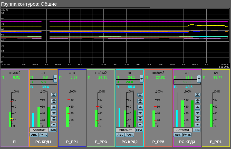Click the P_PP1 green level bar gauge
The height and width of the screenshot is (149, 231).
tap(67, 117)
